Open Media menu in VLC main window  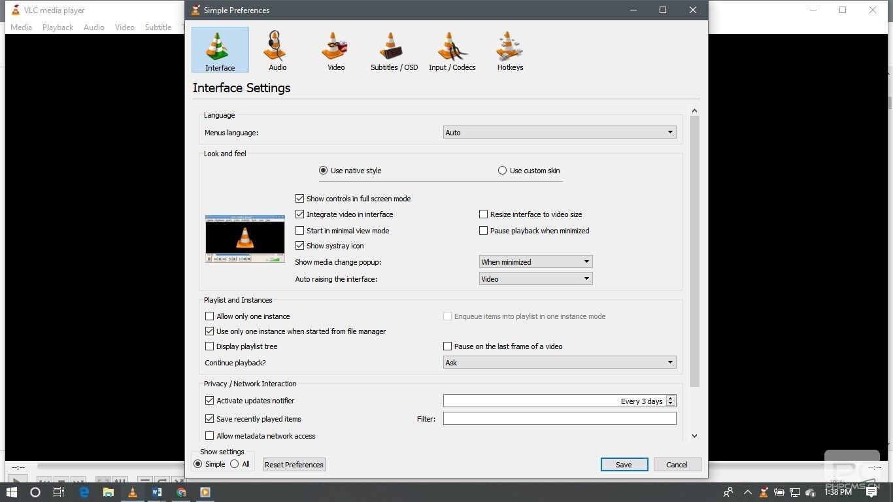[21, 27]
